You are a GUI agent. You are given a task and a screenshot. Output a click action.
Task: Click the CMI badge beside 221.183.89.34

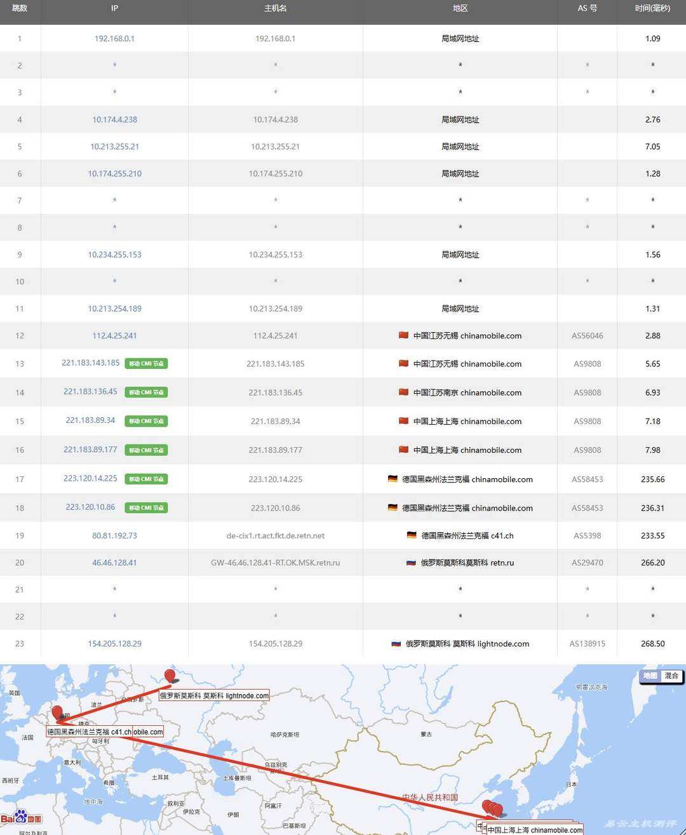pyautogui.click(x=146, y=421)
